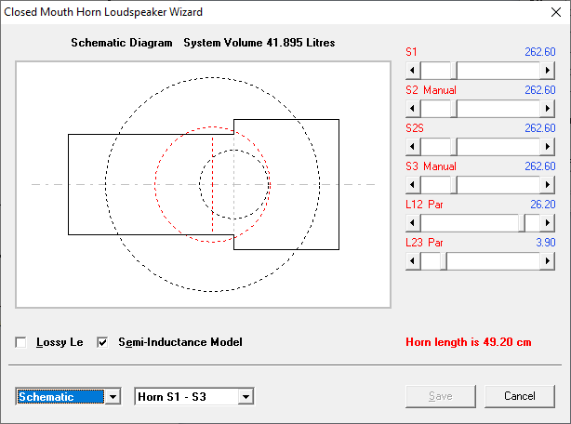Click the S2 Manual label
This screenshot has height=424, width=571.
pyautogui.click(x=431, y=90)
